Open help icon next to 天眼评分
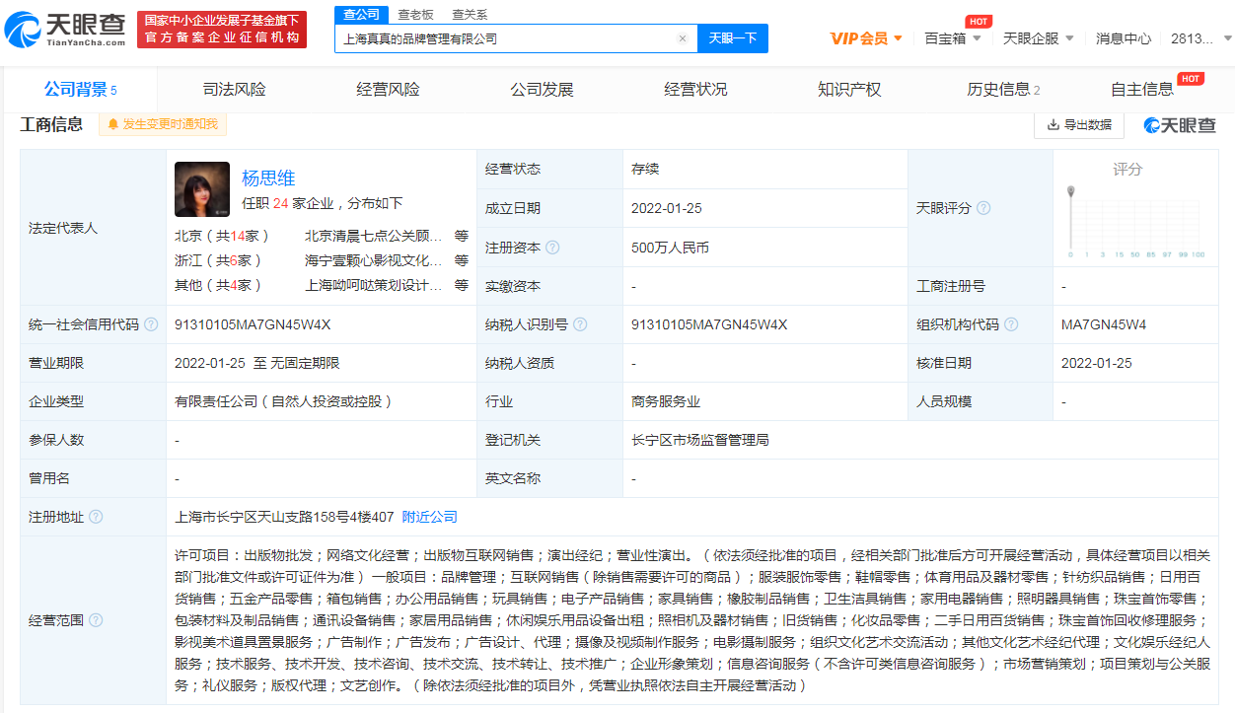The width and height of the screenshot is (1235, 713). (983, 208)
